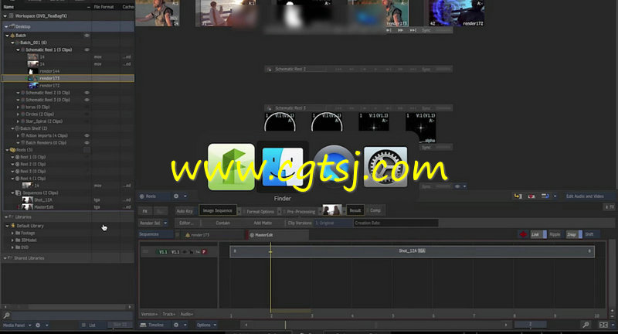This screenshot has width=618, height=334.
Task: Open the Format Options tab
Action: [x=260, y=211]
